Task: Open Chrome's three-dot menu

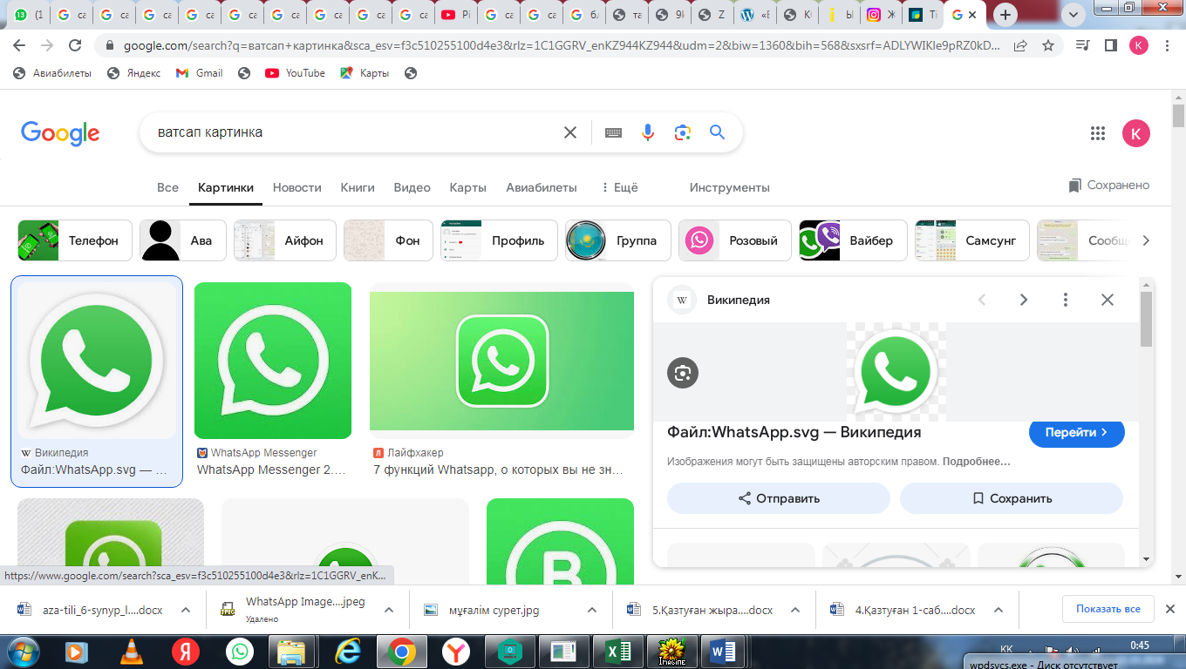Action: tap(1167, 45)
